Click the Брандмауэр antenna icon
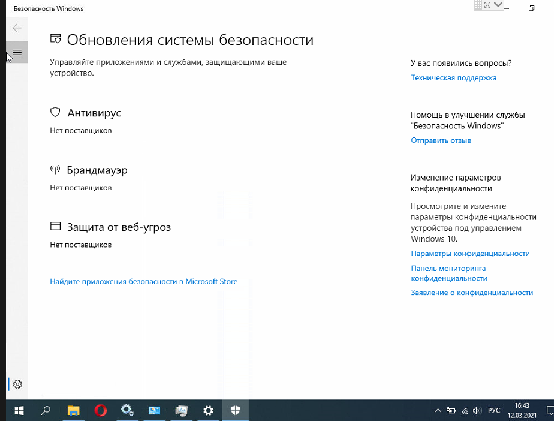The image size is (554, 421). [55, 170]
